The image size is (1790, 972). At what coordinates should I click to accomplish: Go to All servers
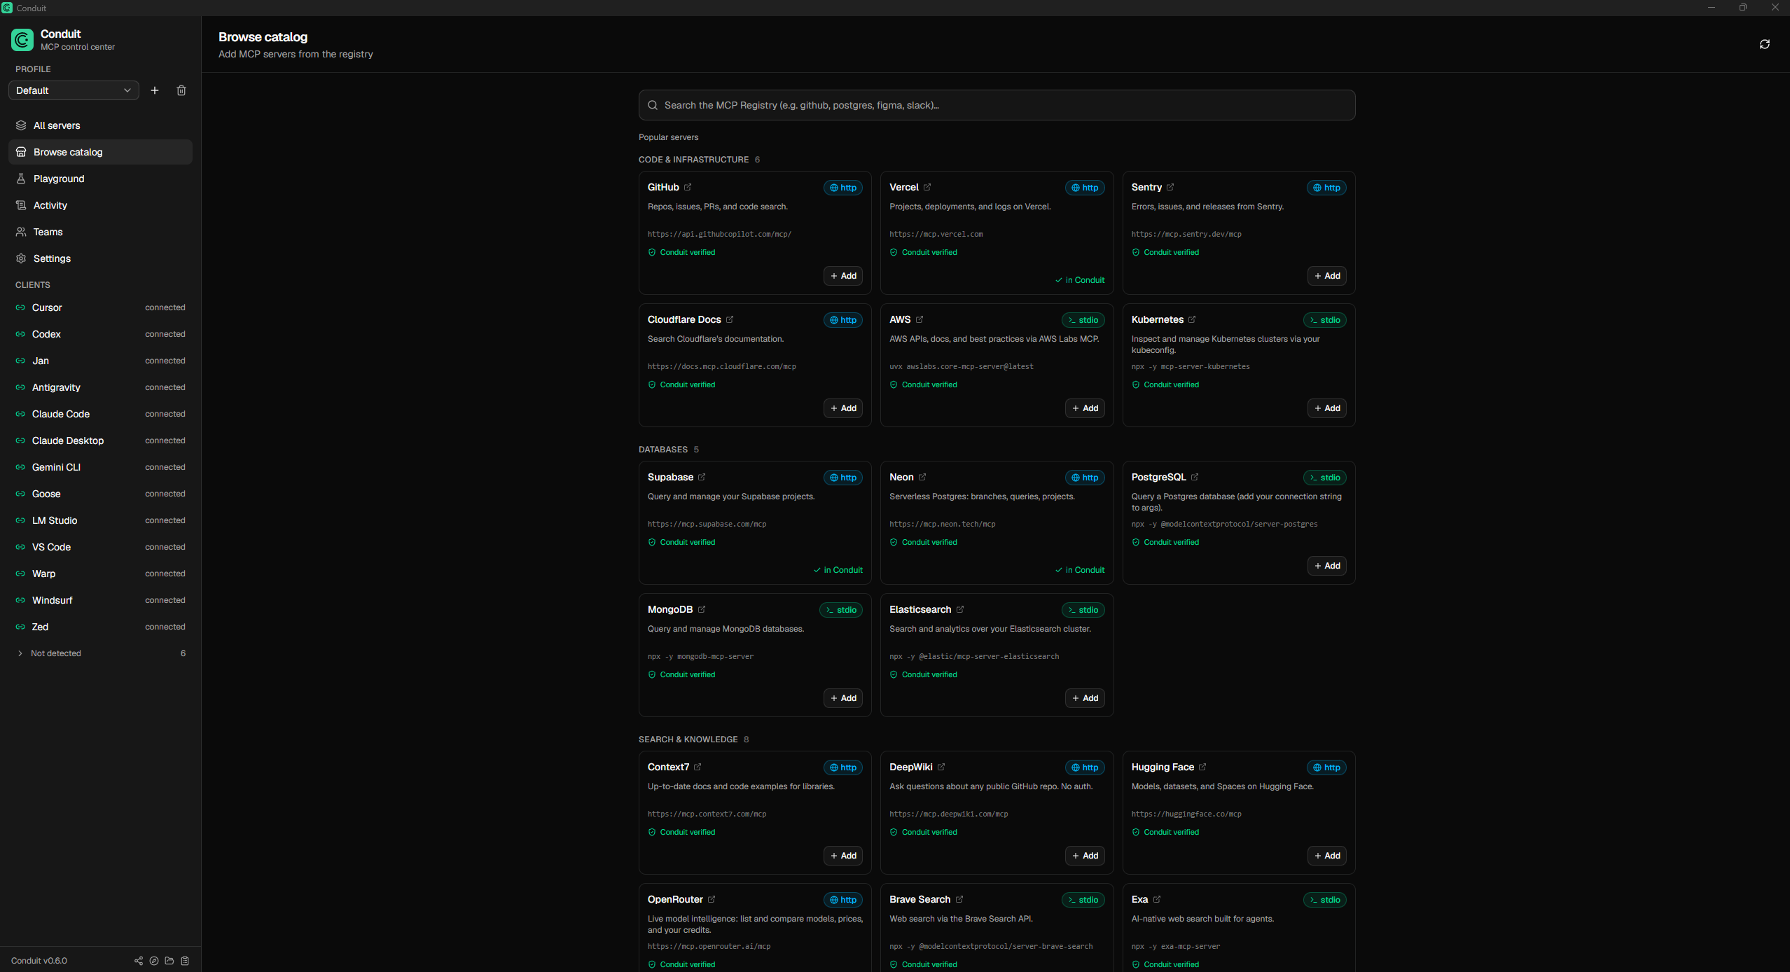pyautogui.click(x=101, y=125)
